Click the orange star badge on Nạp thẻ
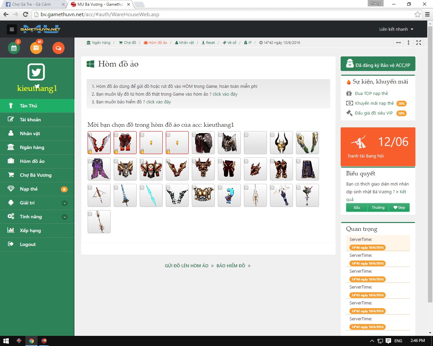This screenshot has width=433, height=346. [64, 189]
